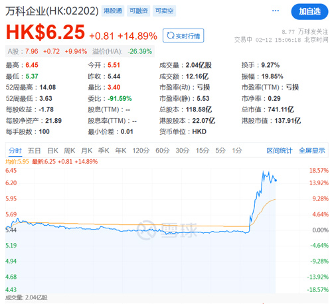This screenshot has height=304, width=332.
Task: Select the 港股通 tag
Action: pos(113,11)
